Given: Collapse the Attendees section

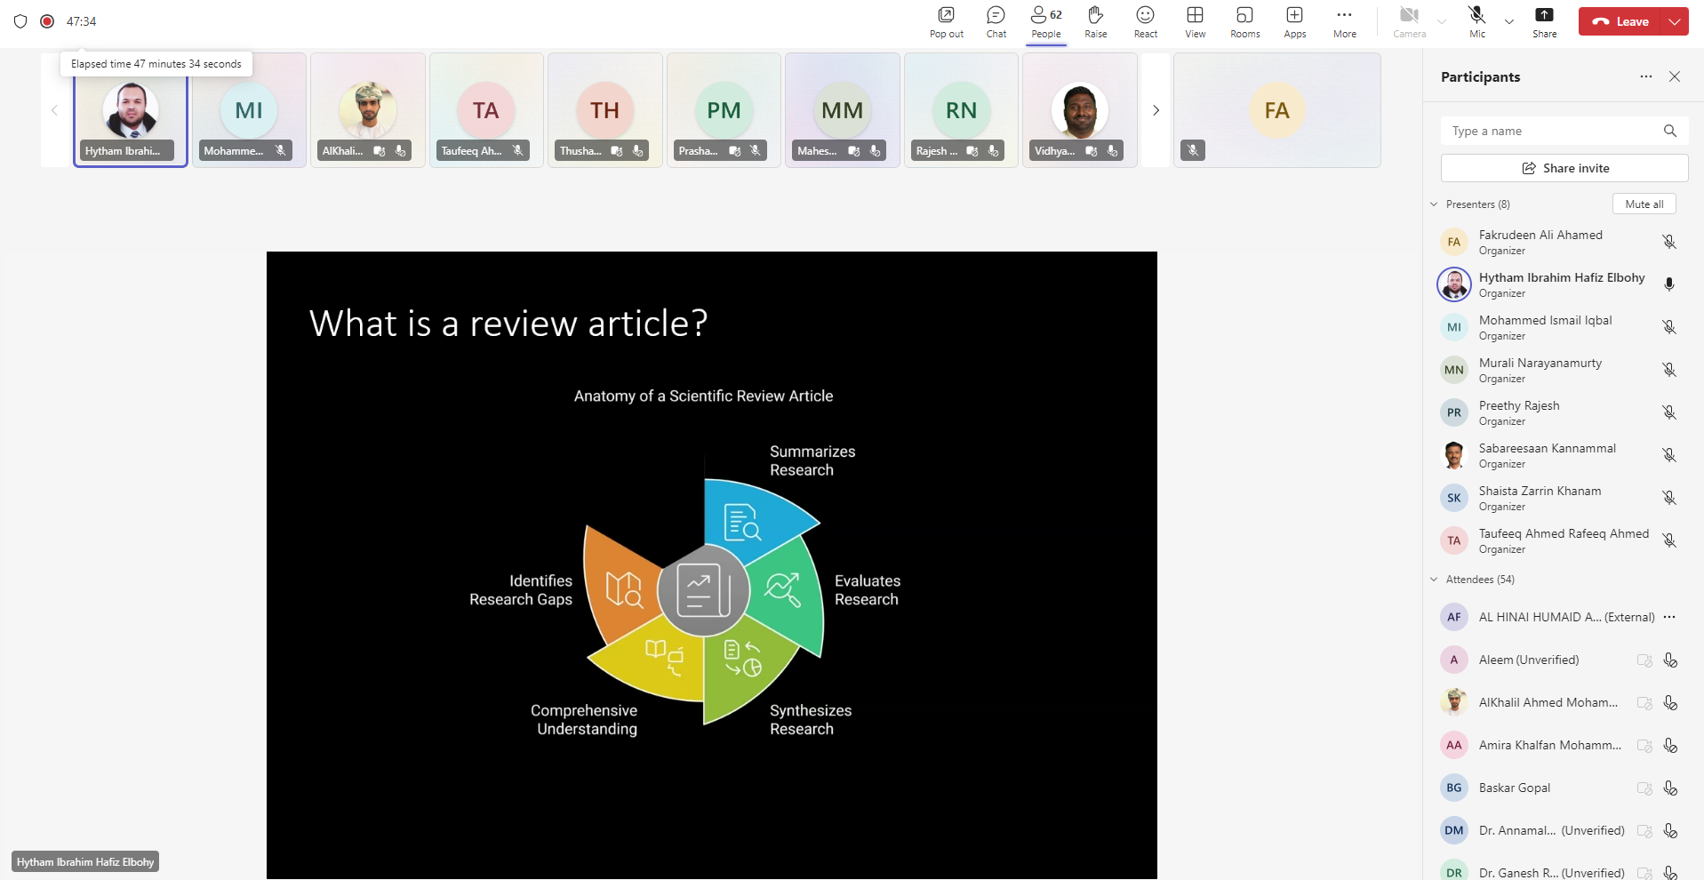Looking at the screenshot, I should pyautogui.click(x=1434, y=579).
